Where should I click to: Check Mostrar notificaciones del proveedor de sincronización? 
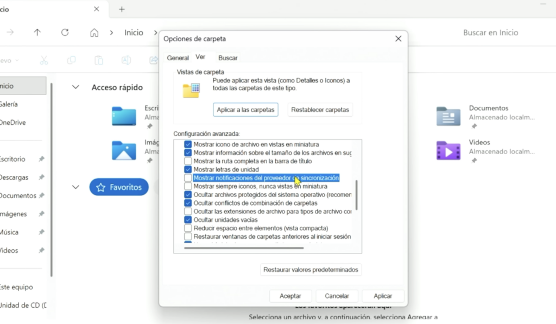pyautogui.click(x=188, y=178)
